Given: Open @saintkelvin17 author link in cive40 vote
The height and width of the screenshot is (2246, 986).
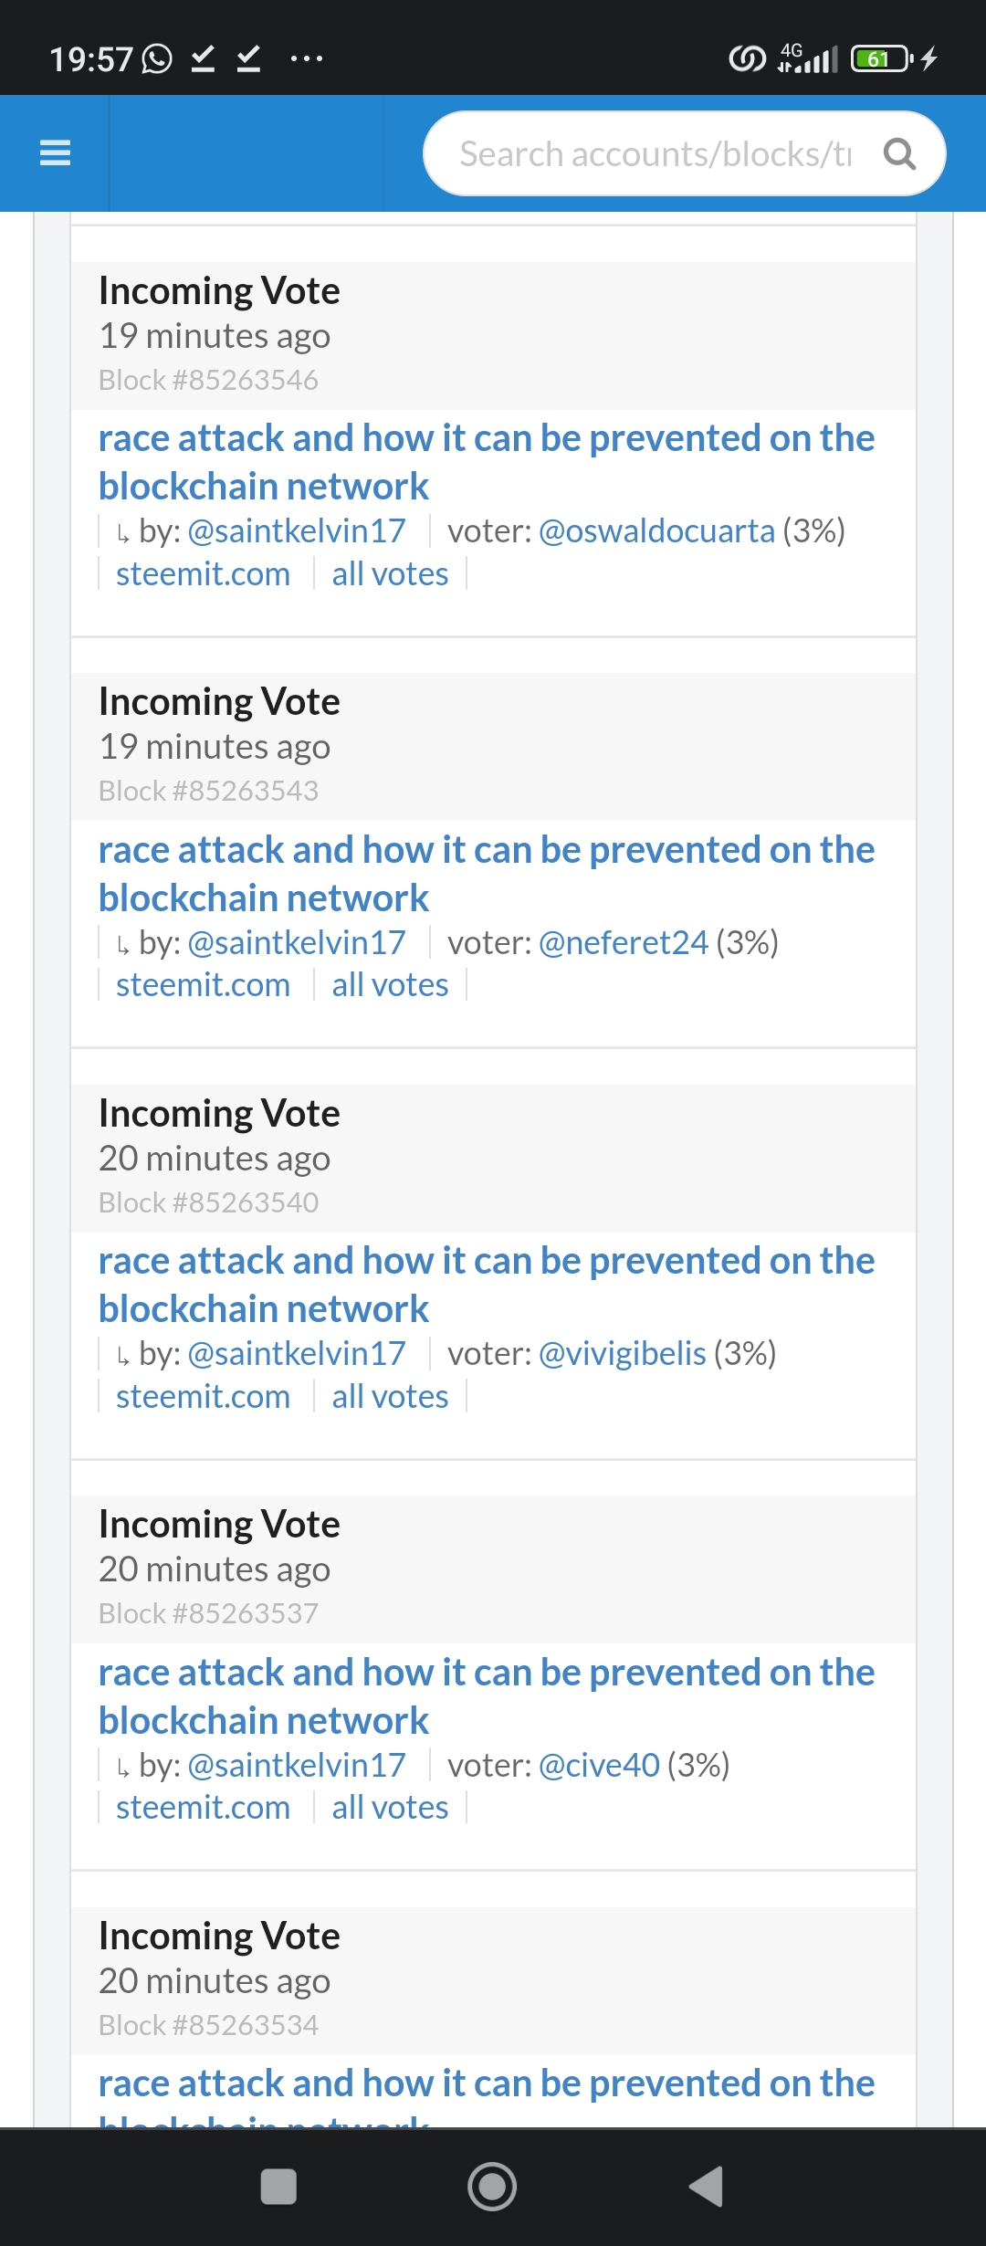Looking at the screenshot, I should (x=296, y=1765).
